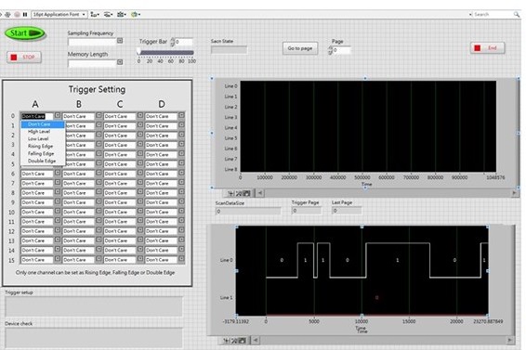This screenshot has height=350, width=526.
Task: Toggle the red End button
Action: click(x=487, y=48)
